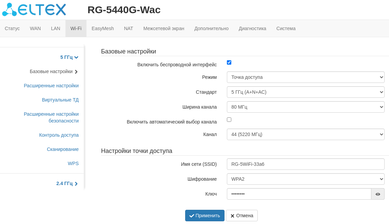This screenshot has height=224, width=389.
Task: Open the Сканирование sidebar link
Action: 63,149
